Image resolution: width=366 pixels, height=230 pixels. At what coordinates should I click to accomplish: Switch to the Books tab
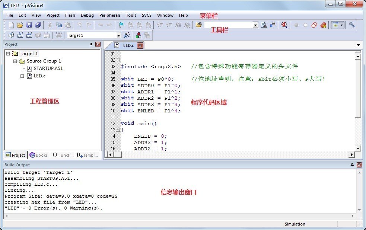38,155
